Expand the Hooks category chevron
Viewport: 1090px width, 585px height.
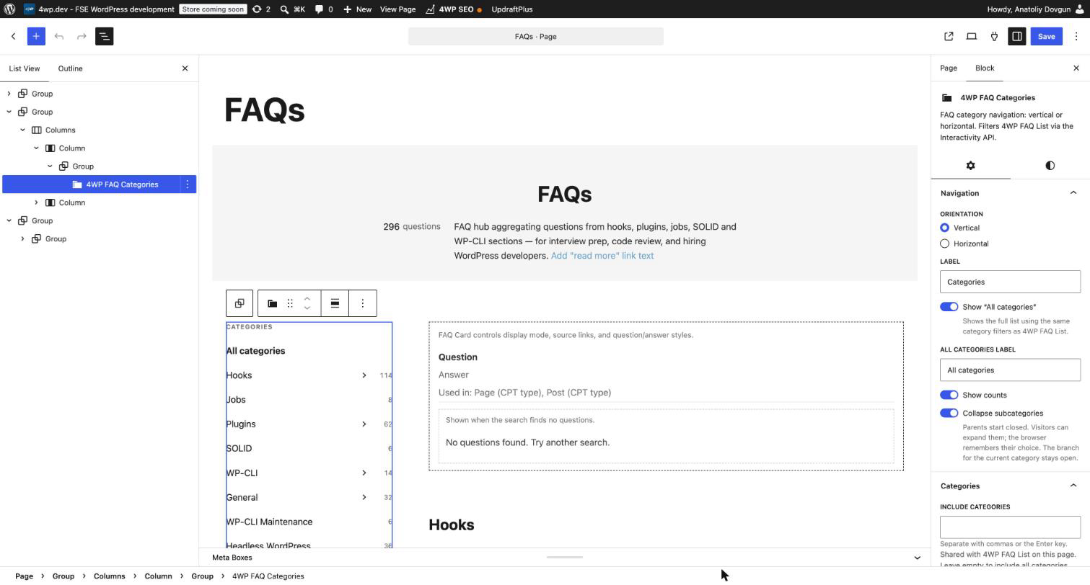(x=364, y=375)
